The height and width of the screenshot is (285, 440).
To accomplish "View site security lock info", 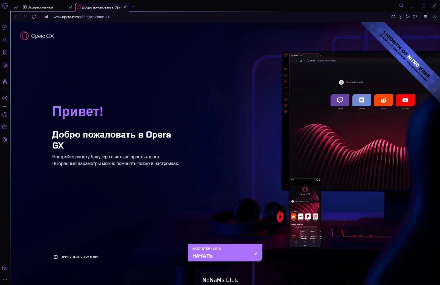I will click(47, 17).
